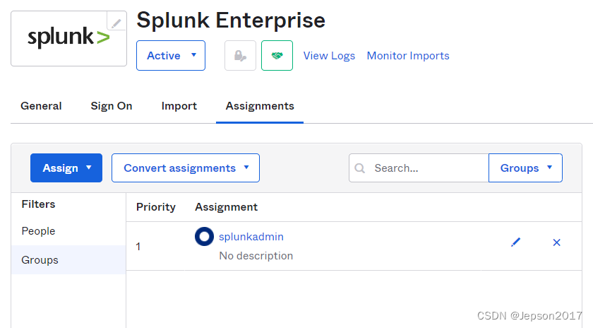Screen dimensions: 593x328
Task: Switch to the Sign On tab
Action: tap(112, 106)
